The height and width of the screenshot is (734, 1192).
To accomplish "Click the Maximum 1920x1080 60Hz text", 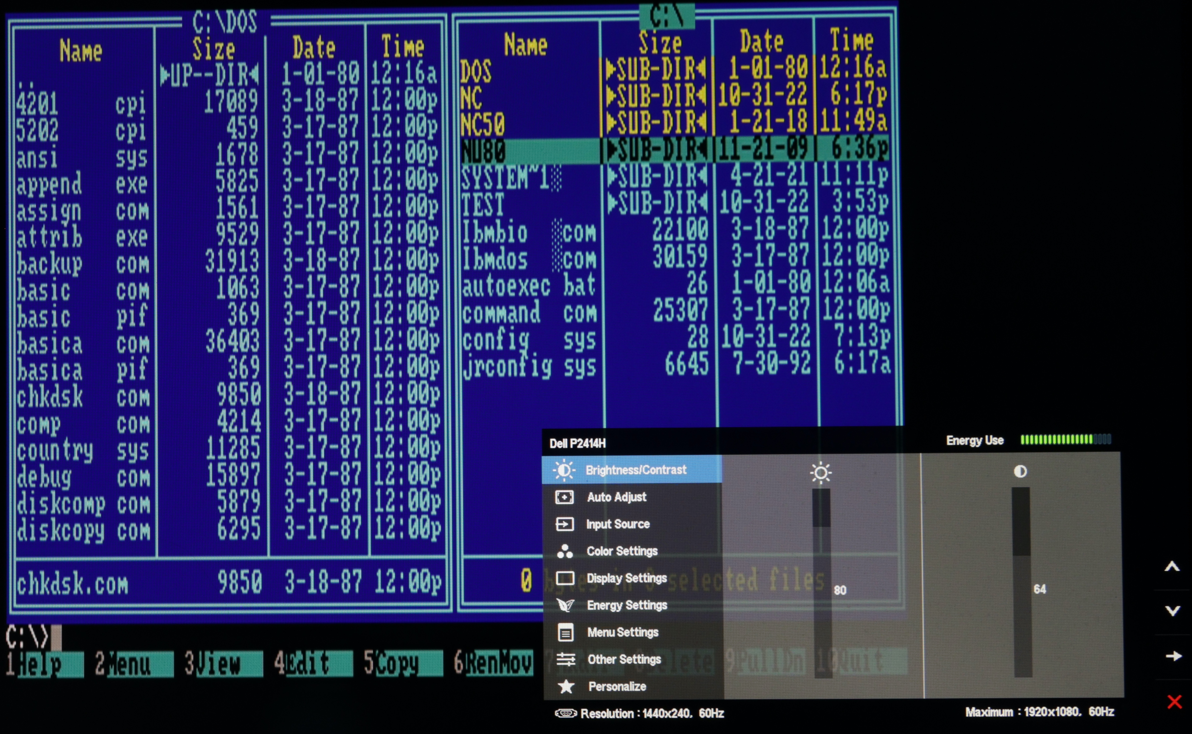I will click(x=1039, y=712).
